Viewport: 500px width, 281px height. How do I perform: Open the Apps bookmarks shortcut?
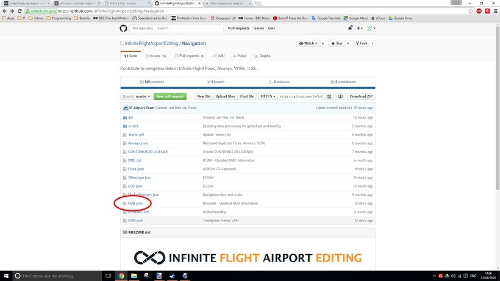coord(8,18)
